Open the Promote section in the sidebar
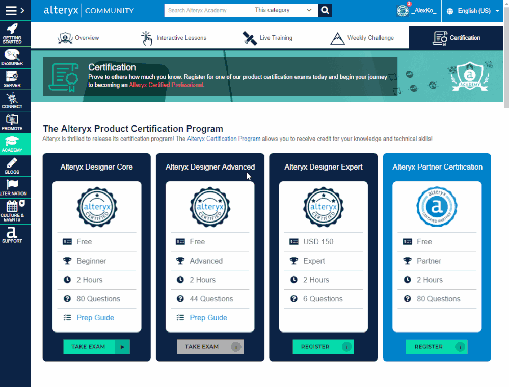The image size is (509, 387). click(x=15, y=122)
